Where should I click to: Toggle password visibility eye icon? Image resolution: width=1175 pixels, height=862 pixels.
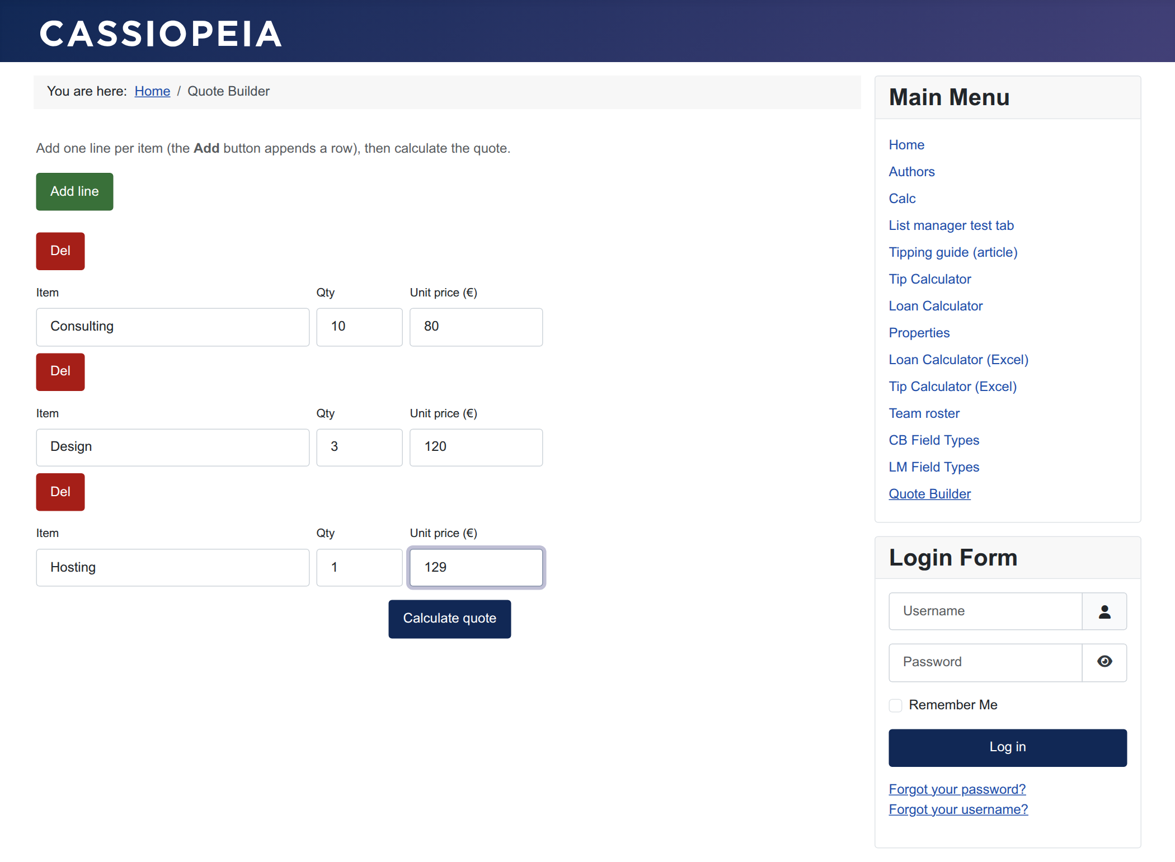coord(1104,662)
